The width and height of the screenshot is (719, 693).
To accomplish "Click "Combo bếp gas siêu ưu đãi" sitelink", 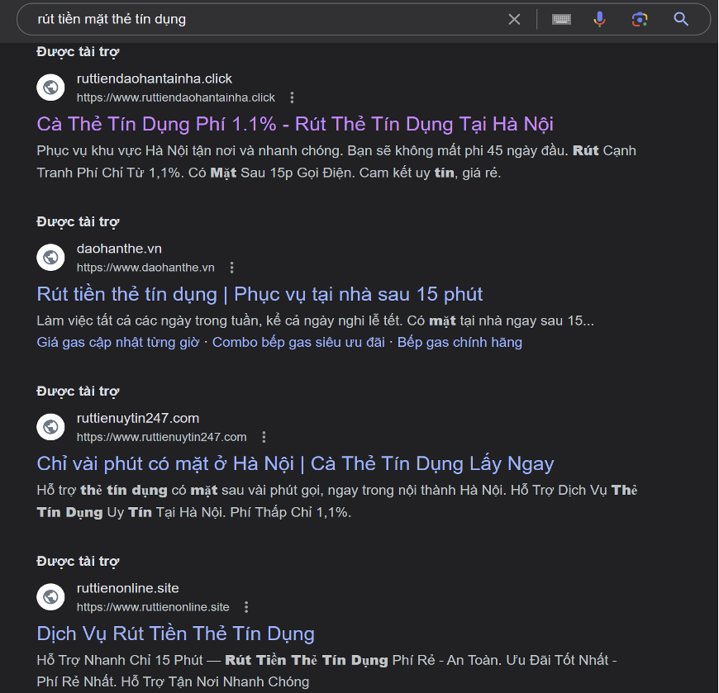I will [298, 342].
